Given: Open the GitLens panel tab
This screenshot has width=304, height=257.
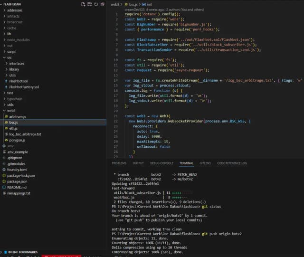Looking at the screenshot, I should click(x=205, y=163).
